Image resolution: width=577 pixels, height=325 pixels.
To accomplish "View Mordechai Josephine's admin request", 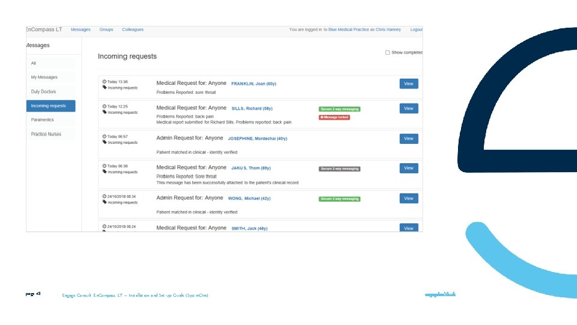I will tap(409, 138).
